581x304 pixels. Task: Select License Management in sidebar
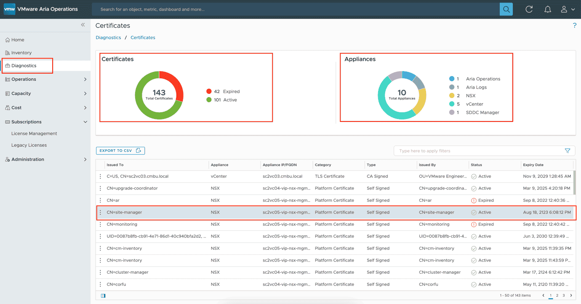34,134
